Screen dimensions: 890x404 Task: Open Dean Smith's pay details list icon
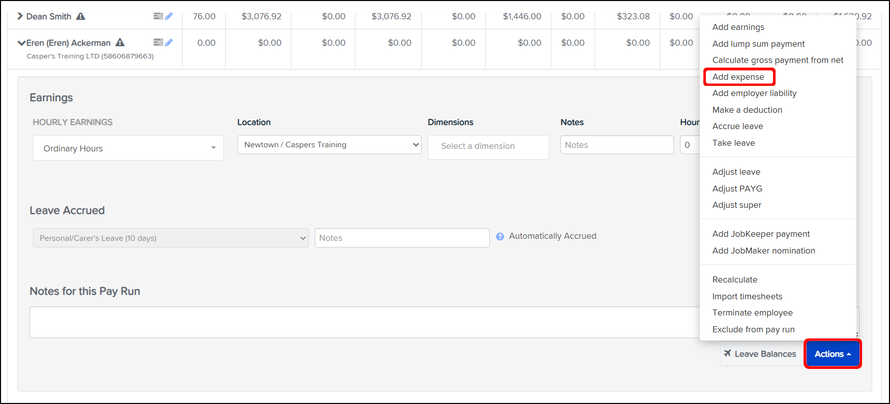[x=158, y=16]
